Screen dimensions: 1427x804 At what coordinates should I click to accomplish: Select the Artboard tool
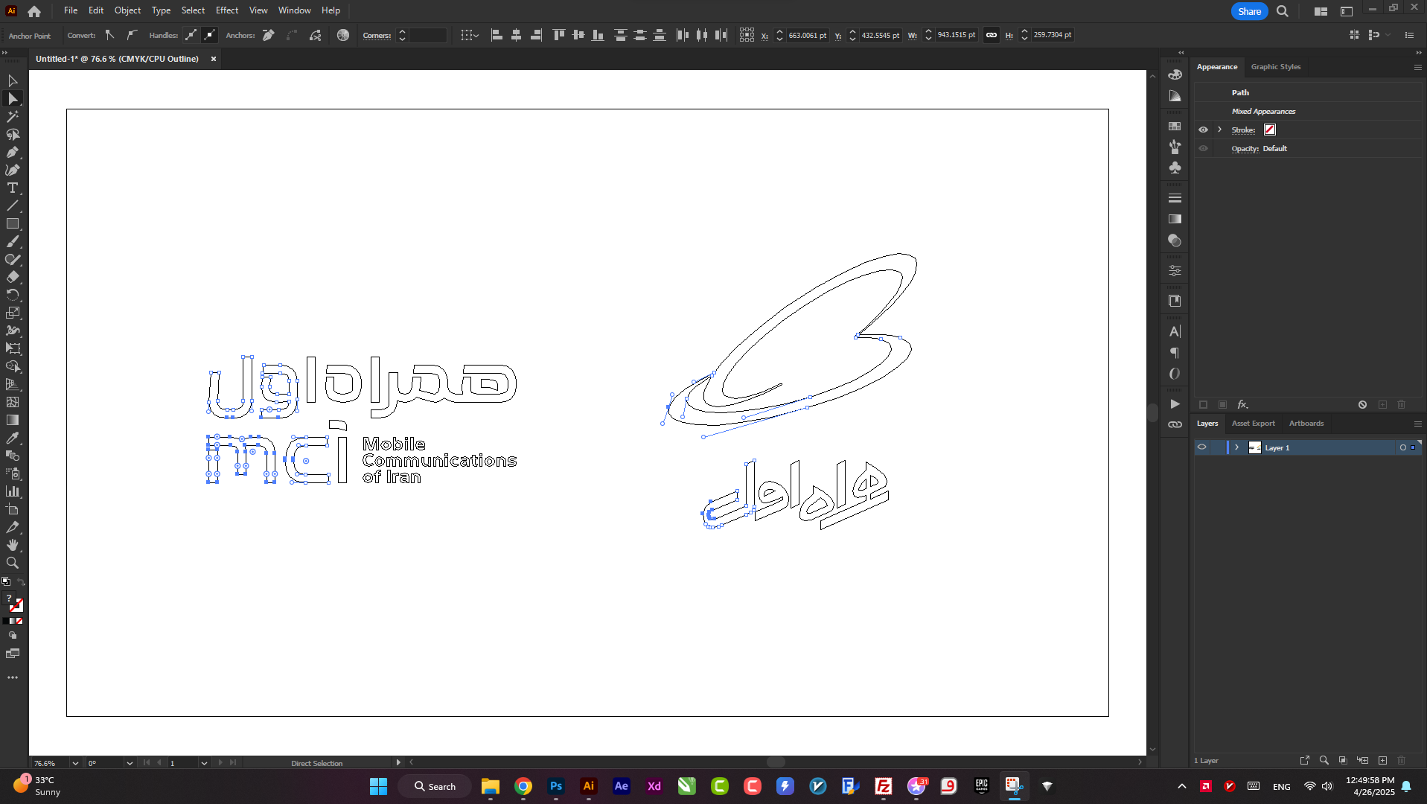click(13, 510)
